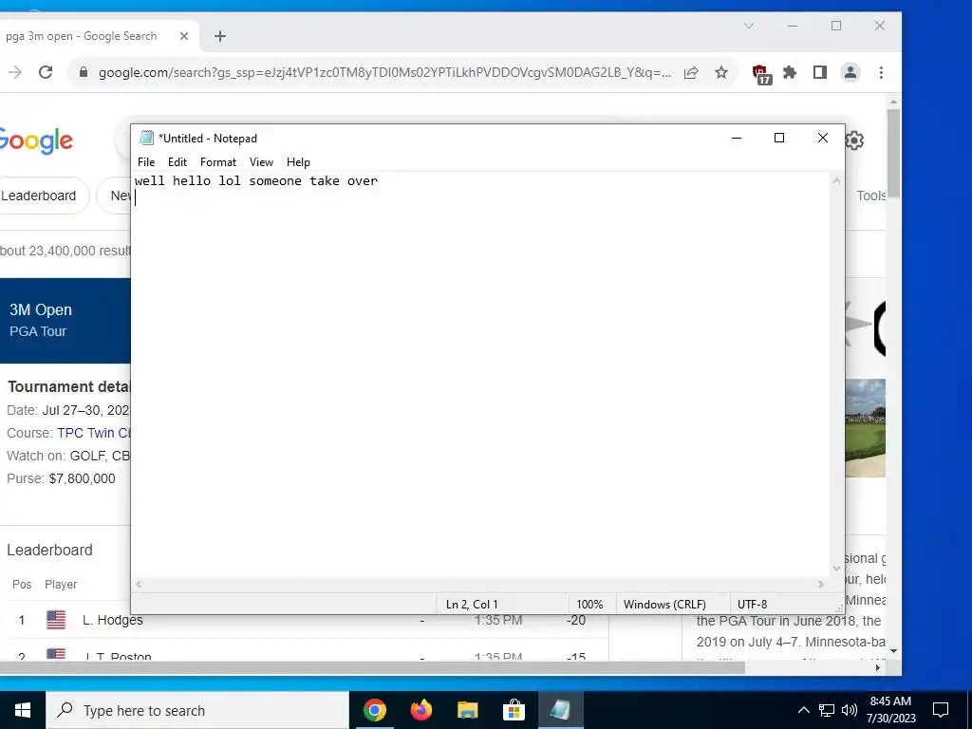Open Microsoft Store from the taskbar

point(514,710)
